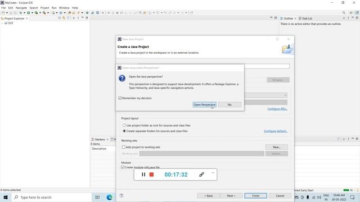
Task: Stop the screen recording
Action: pos(151,175)
